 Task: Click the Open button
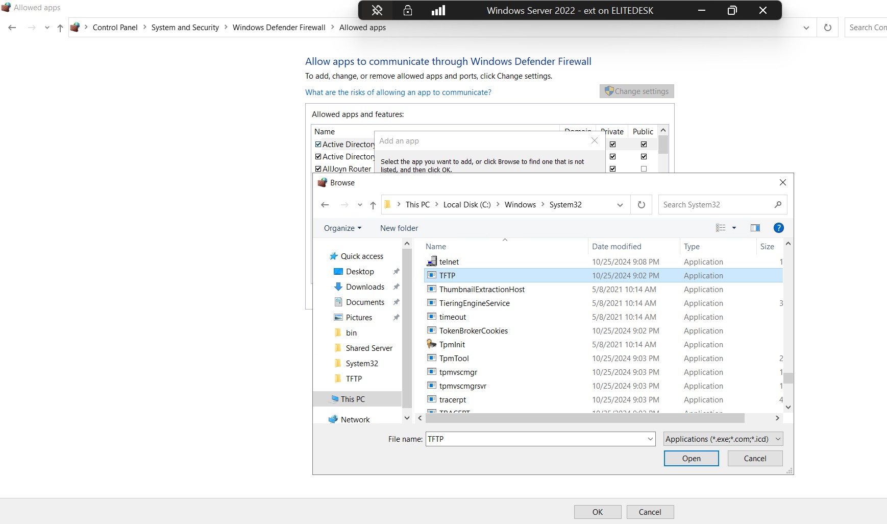click(x=692, y=459)
